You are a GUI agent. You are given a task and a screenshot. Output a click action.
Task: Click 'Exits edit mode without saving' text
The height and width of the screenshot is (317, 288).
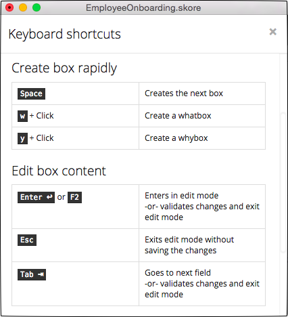click(x=189, y=245)
